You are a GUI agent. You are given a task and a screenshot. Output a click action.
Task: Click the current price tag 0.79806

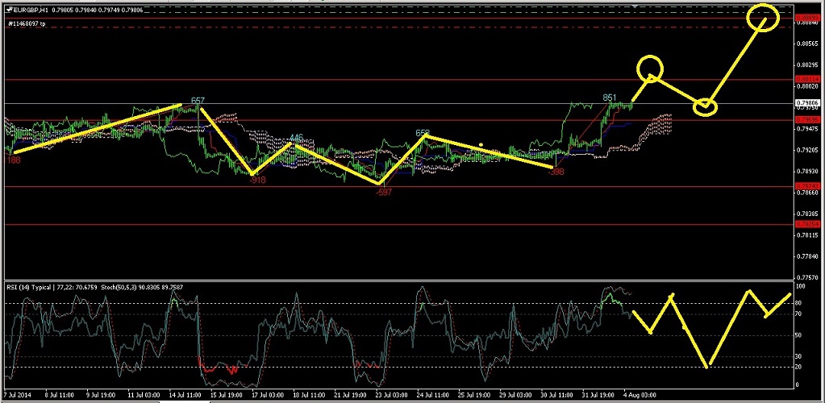point(806,104)
